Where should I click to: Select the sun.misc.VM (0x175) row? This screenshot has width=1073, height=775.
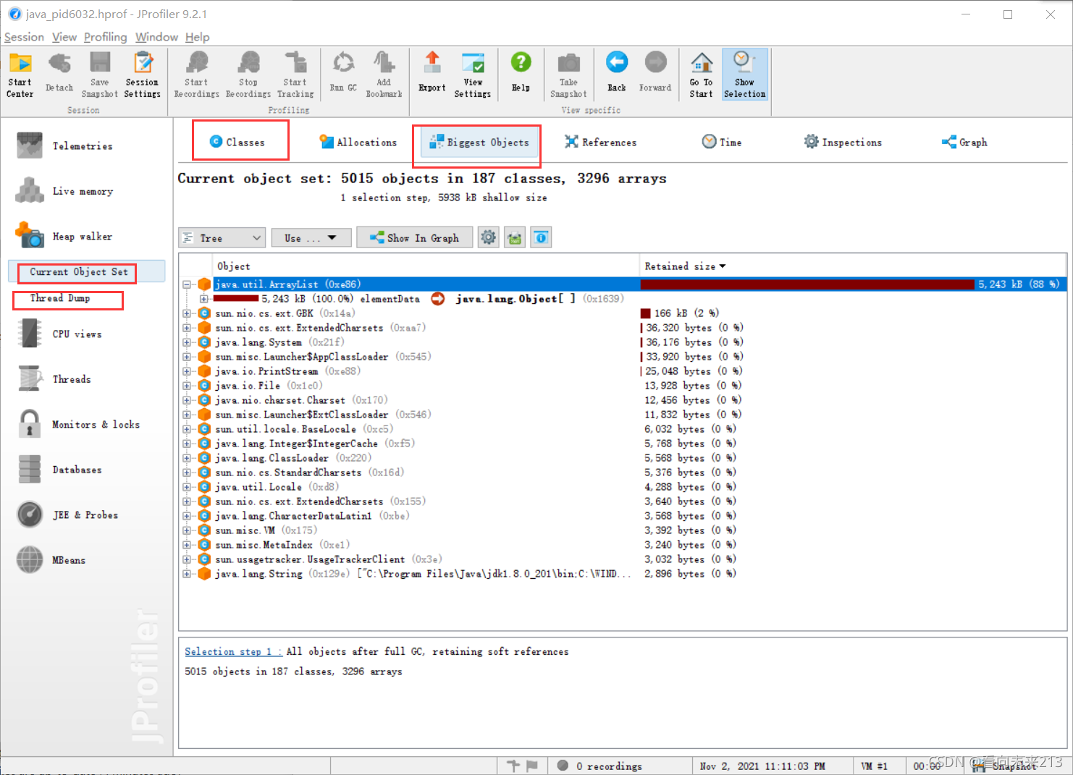pos(623,530)
